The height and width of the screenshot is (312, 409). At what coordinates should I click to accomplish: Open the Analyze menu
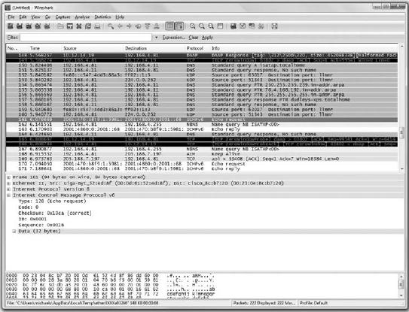click(82, 17)
